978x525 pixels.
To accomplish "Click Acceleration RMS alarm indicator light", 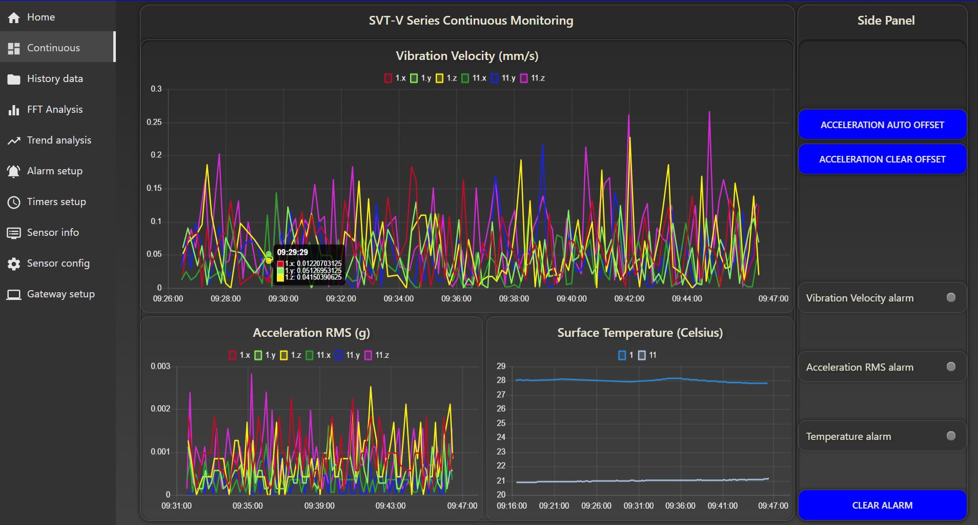I will click(x=951, y=367).
